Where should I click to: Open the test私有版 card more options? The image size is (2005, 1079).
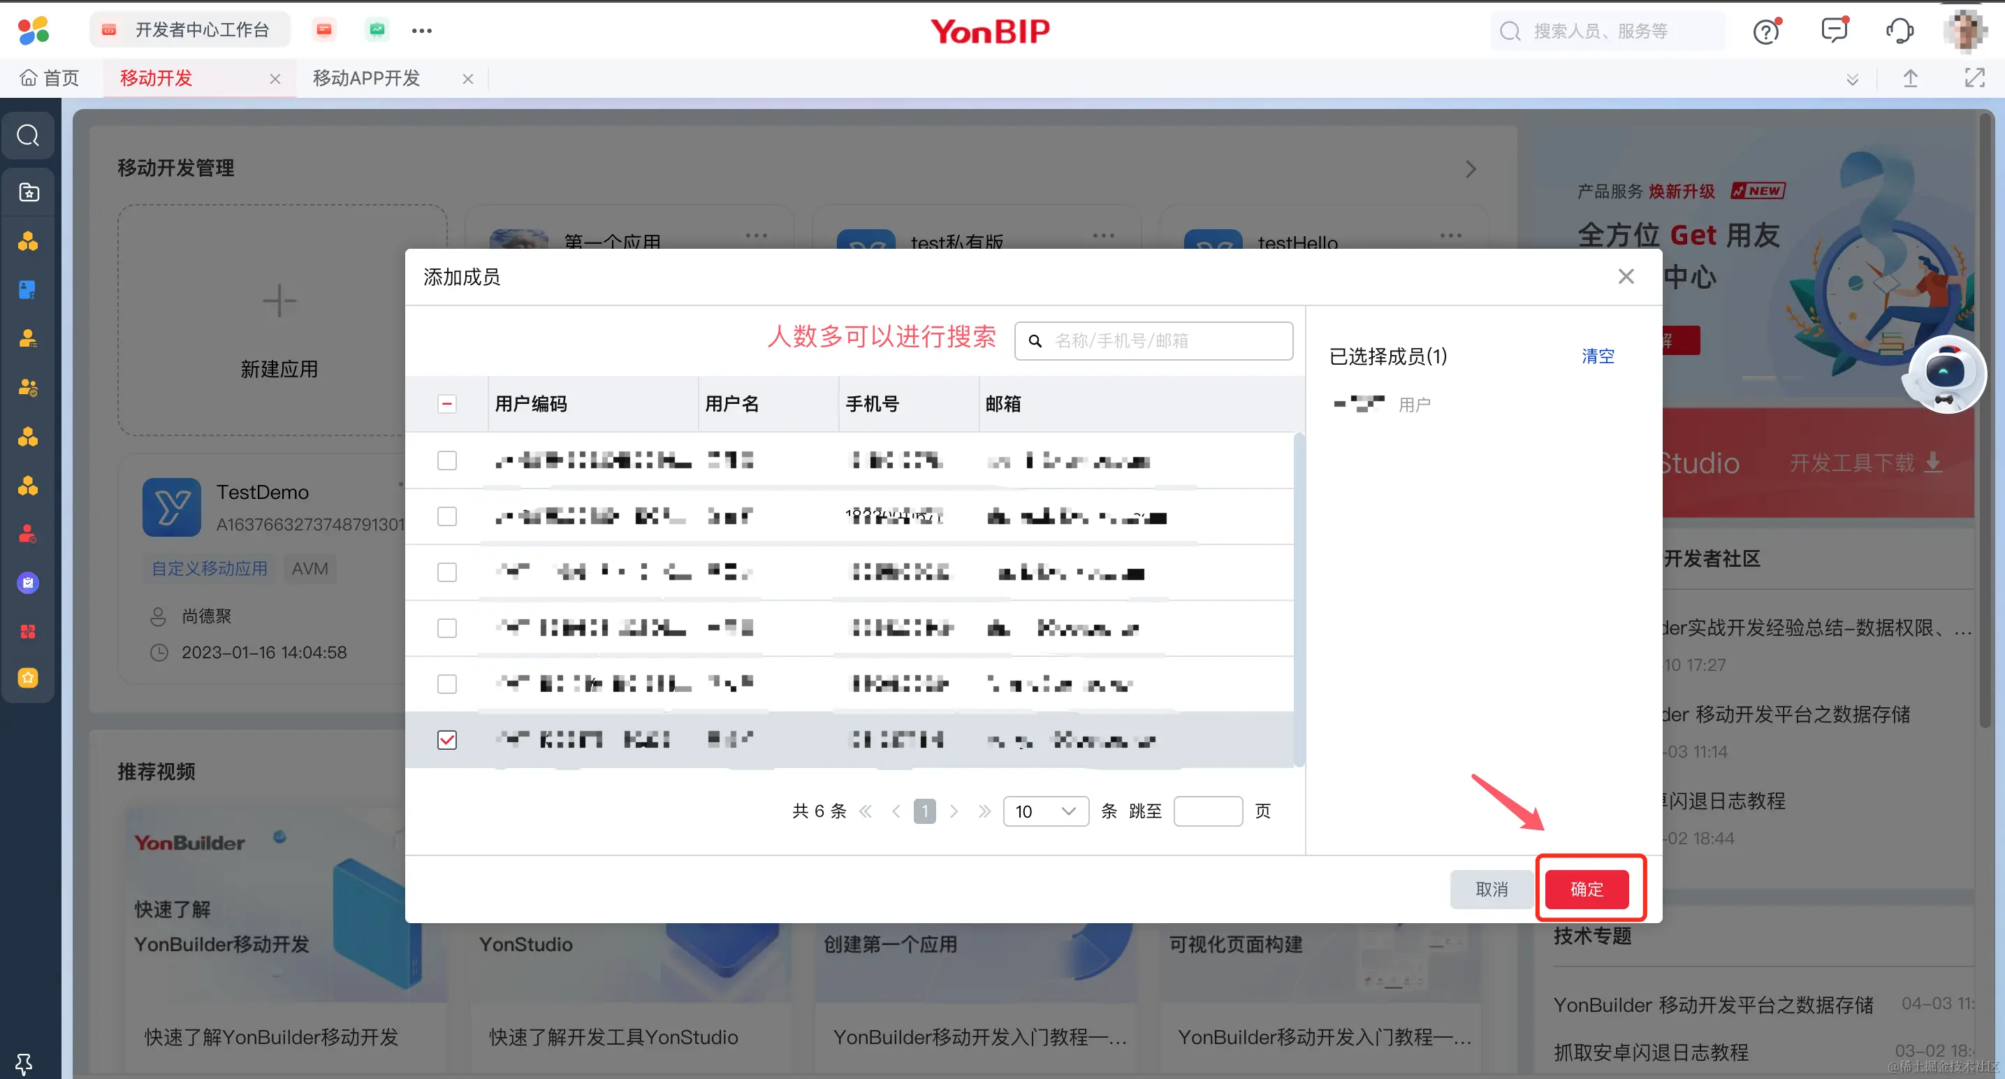(x=1103, y=235)
